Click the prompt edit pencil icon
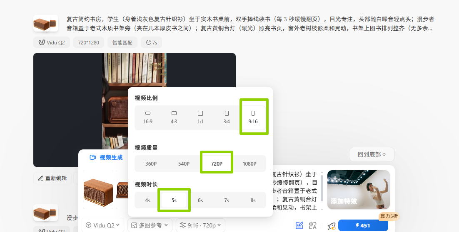 [x=299, y=225]
